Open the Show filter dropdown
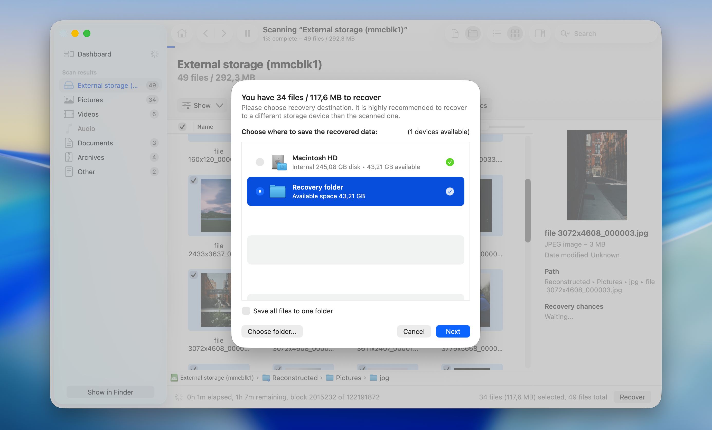The width and height of the screenshot is (712, 430). point(202,105)
